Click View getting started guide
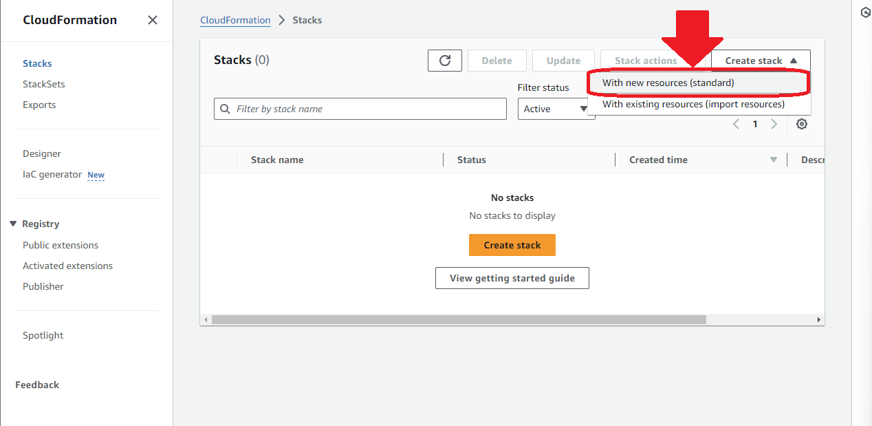872x426 pixels. point(512,278)
